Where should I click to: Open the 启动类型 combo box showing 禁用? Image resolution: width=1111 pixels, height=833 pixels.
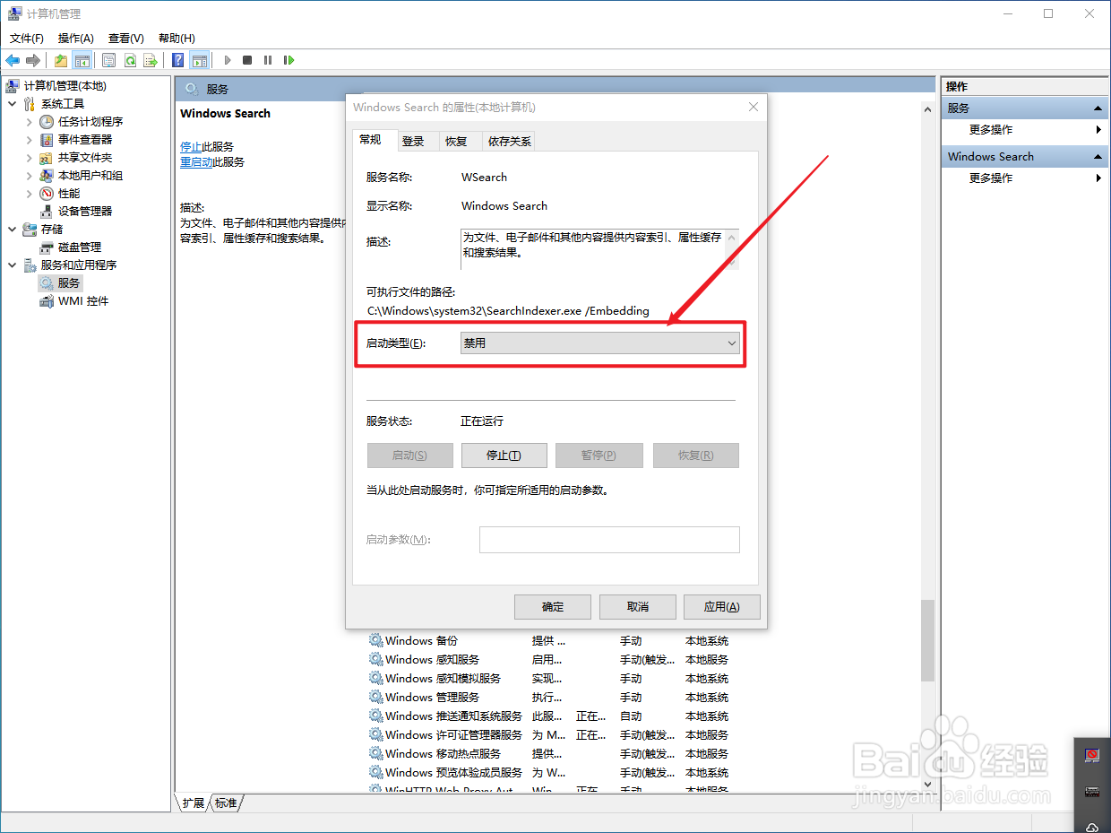(x=600, y=343)
